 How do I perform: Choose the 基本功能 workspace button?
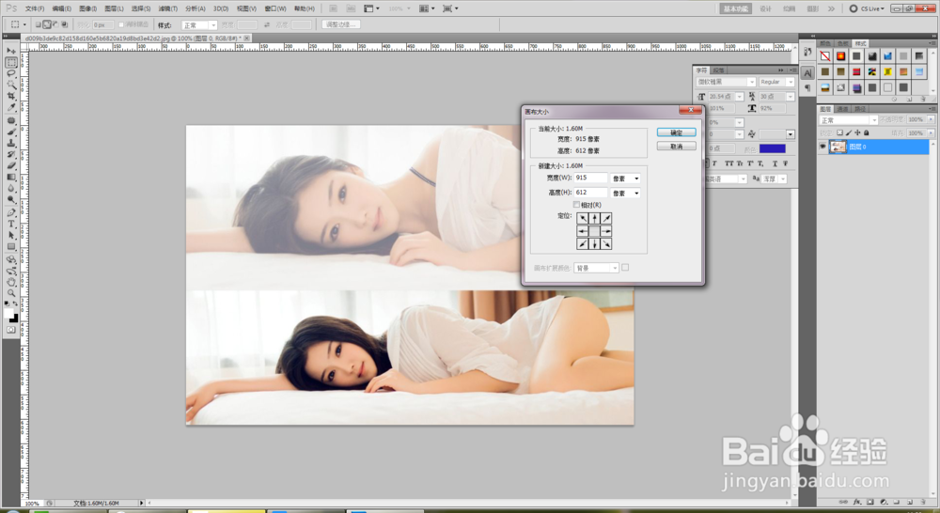coord(736,8)
